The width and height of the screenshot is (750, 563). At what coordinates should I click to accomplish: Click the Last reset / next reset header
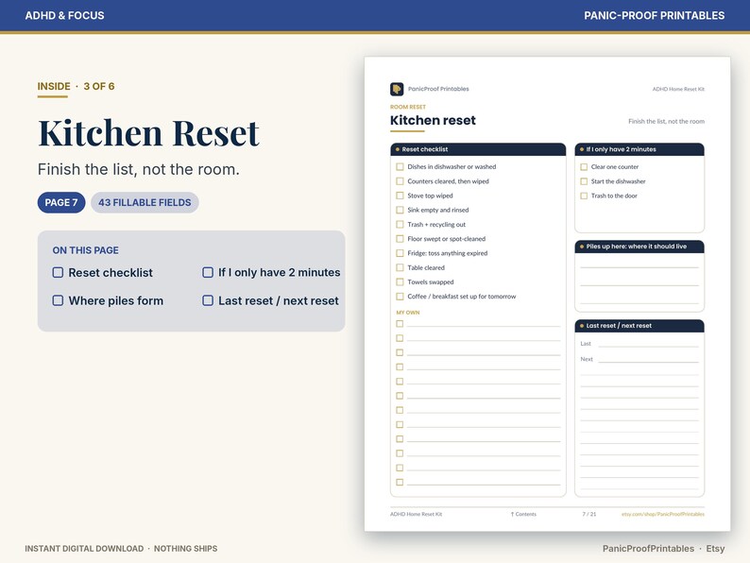639,326
